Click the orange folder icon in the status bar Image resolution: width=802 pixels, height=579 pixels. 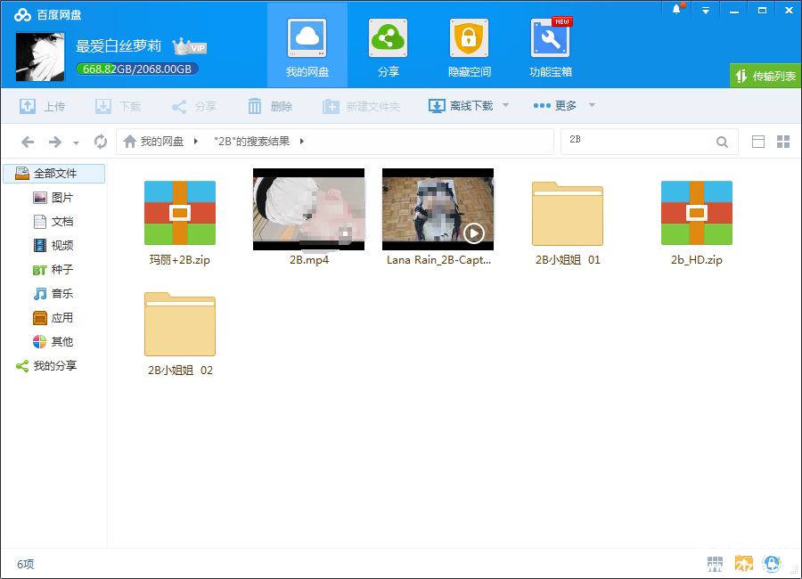744,564
